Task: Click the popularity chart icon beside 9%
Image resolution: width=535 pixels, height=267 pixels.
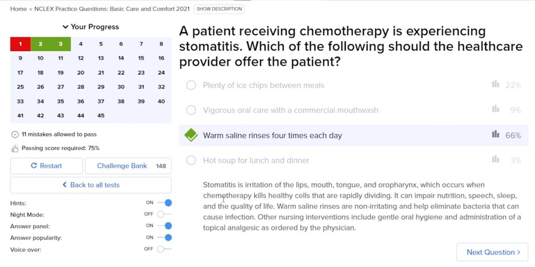Action: click(495, 110)
